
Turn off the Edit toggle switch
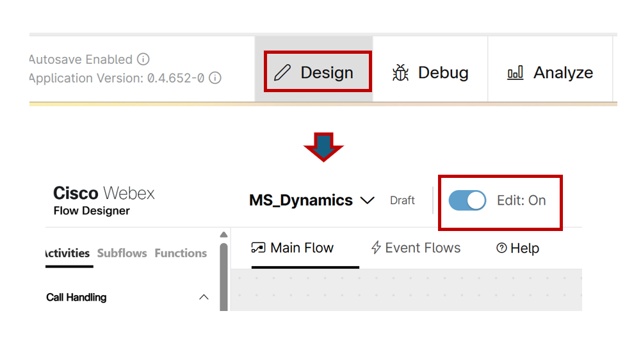tap(467, 200)
